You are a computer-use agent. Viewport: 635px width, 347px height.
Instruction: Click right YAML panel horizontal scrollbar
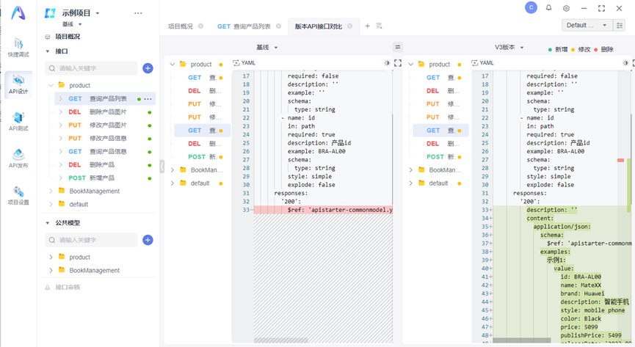point(522,340)
